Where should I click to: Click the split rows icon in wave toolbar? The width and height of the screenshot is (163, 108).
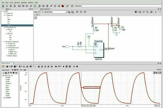coord(70,66)
